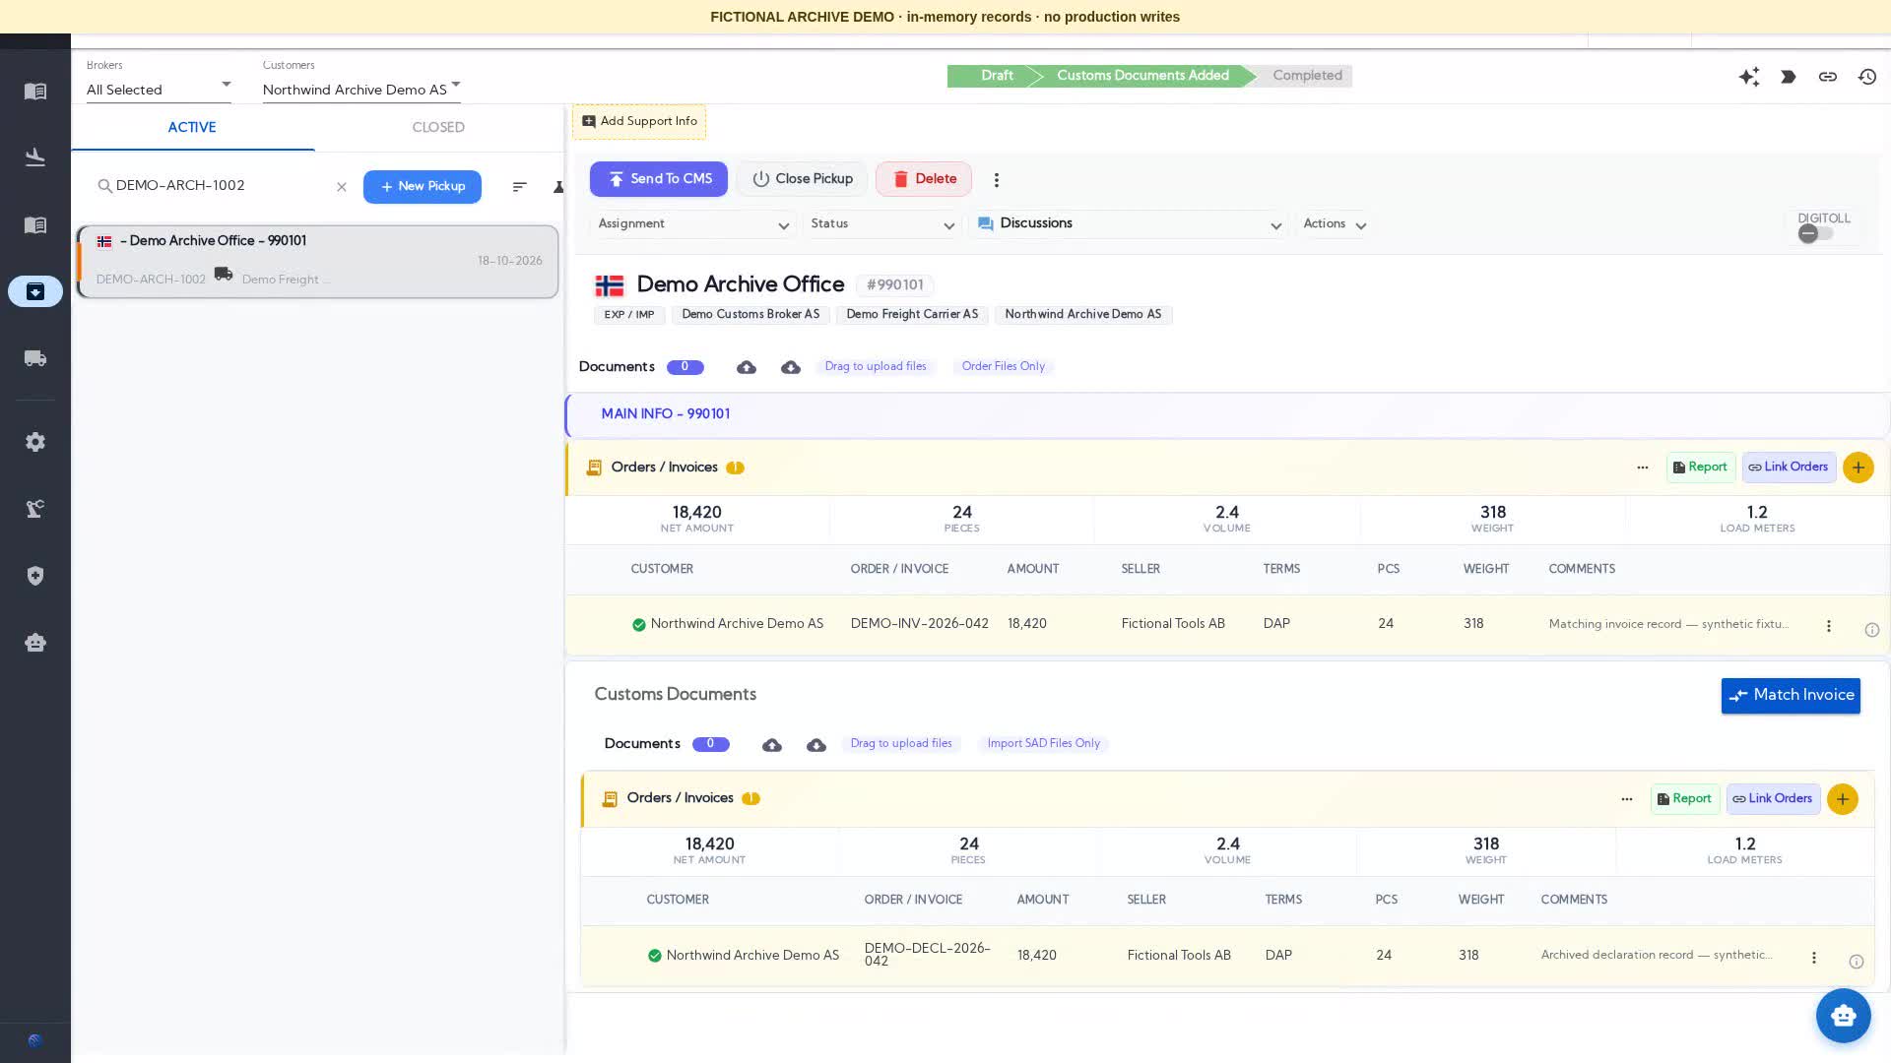This screenshot has width=1891, height=1063.
Task: Click first cloud upload icon in Documents row
Action: click(x=747, y=367)
